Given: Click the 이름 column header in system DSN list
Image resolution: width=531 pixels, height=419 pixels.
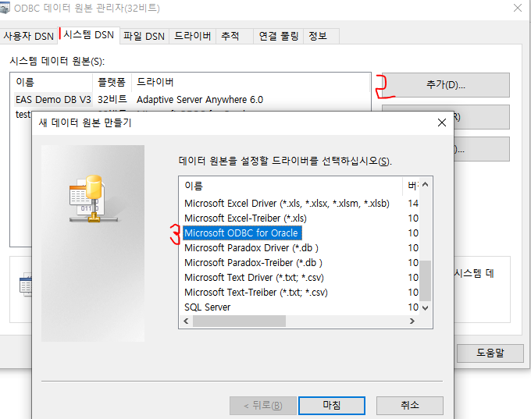Looking at the screenshot, I should point(52,82).
